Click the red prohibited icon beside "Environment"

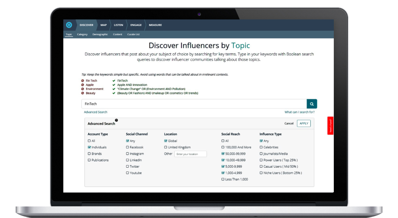pos(82,89)
